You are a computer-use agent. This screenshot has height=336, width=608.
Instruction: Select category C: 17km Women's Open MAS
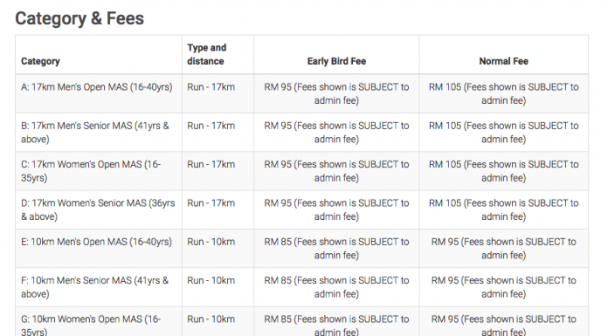[91, 171]
